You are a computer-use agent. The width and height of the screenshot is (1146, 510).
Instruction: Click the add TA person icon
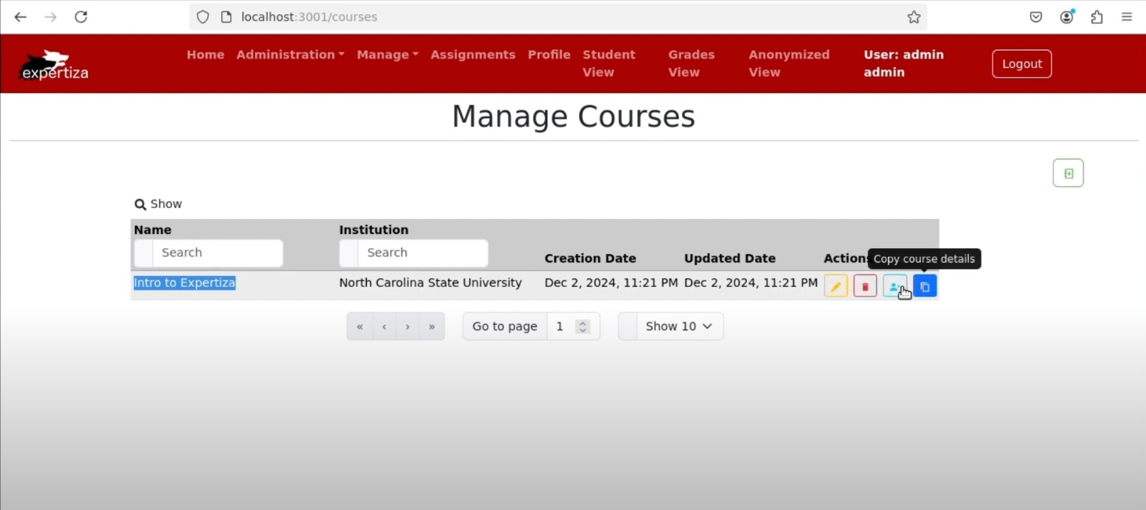894,286
